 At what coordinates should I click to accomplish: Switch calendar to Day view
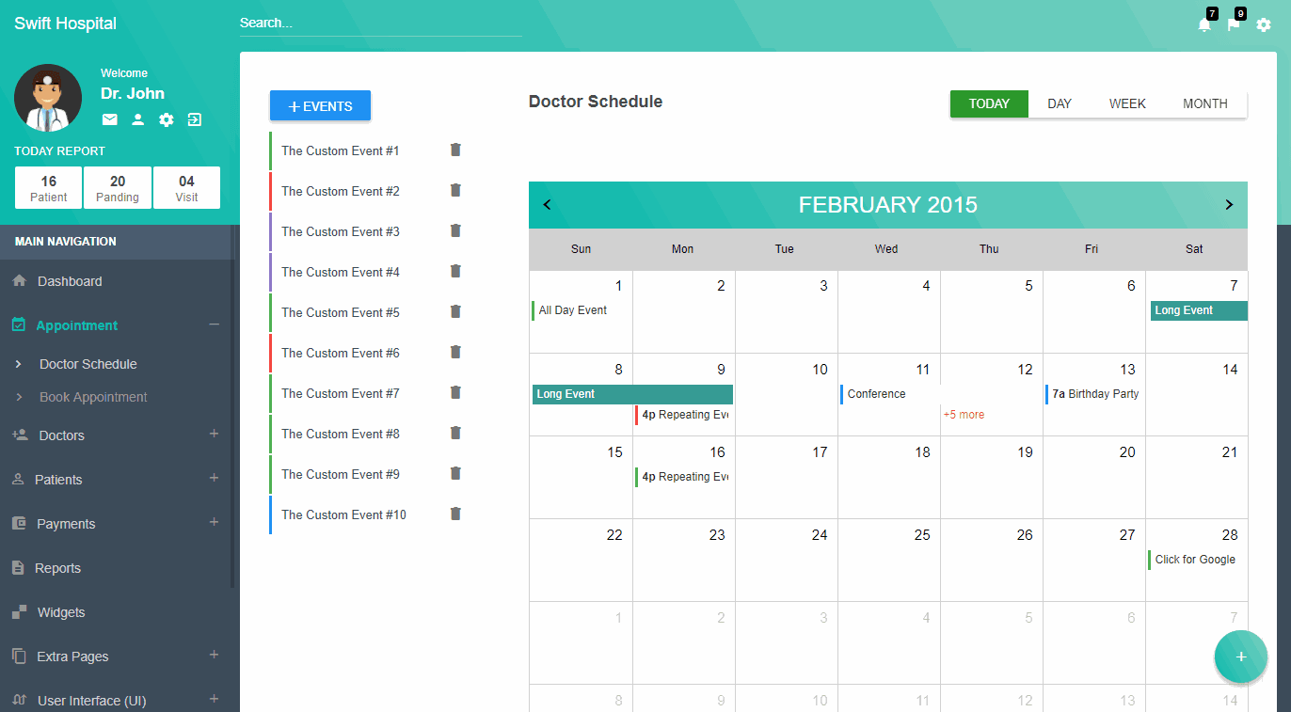tap(1060, 104)
